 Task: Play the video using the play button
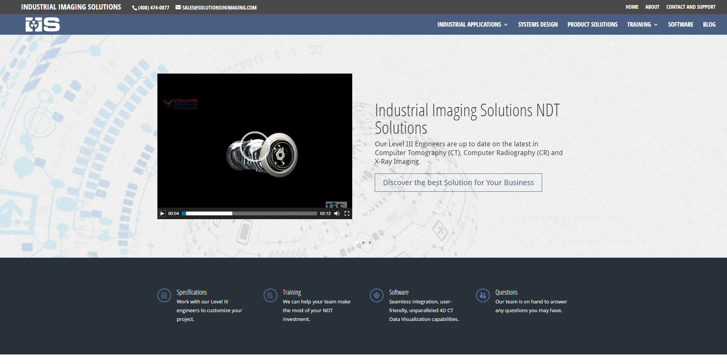(162, 213)
